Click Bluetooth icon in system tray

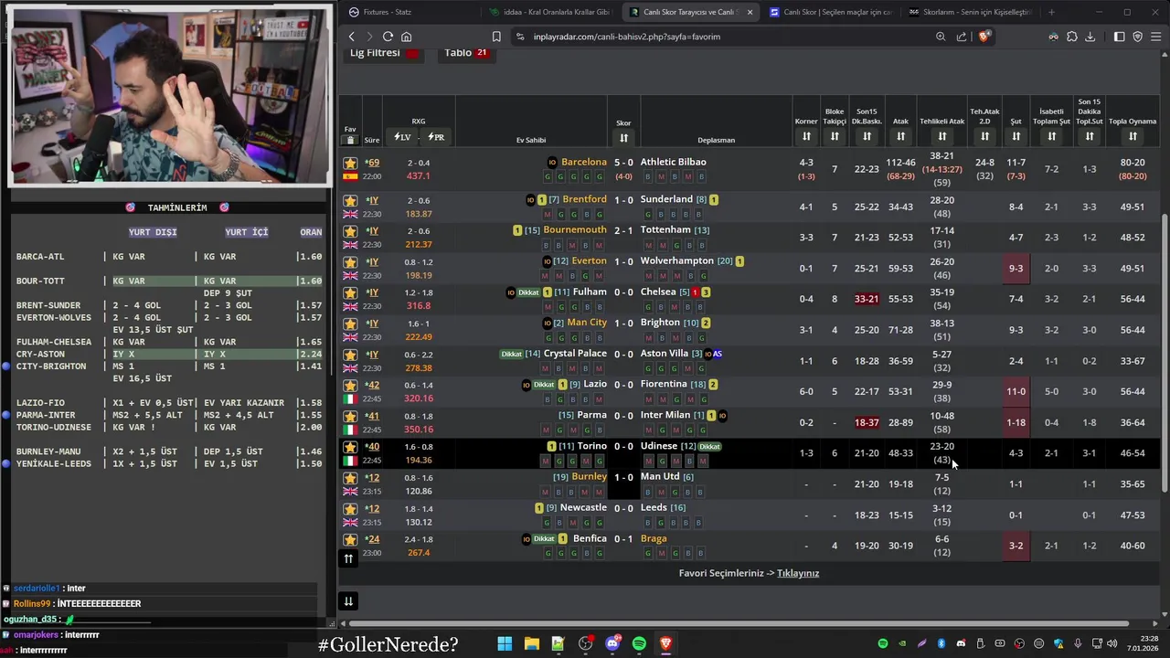[941, 643]
